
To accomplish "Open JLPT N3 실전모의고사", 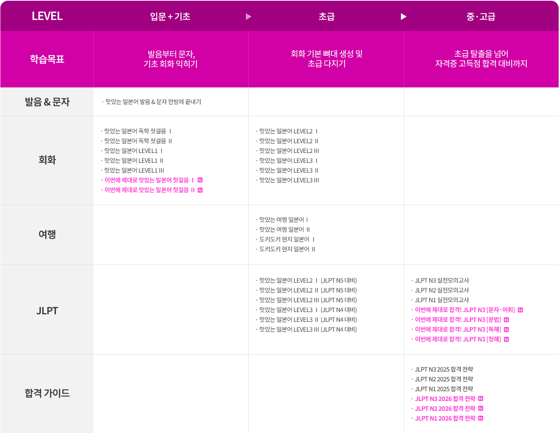I will pyautogui.click(x=440, y=280).
